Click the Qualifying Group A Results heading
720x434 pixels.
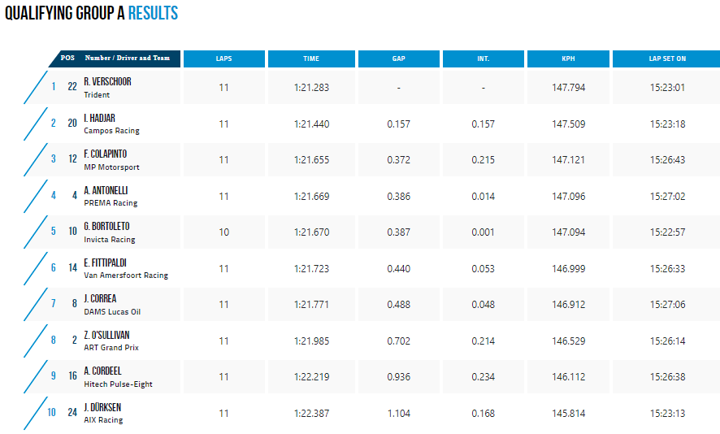[91, 13]
